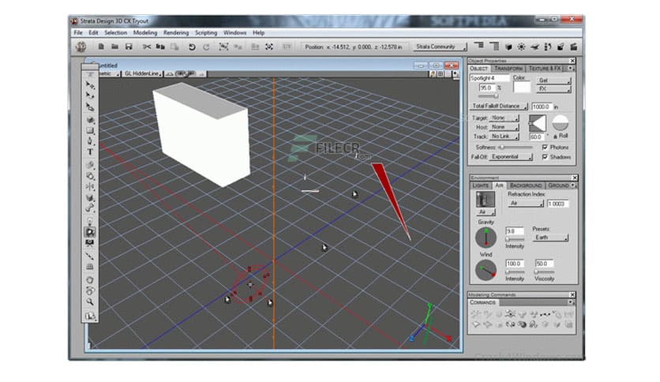Click the Redo arrow icon
Image resolution: width=660 pixels, height=382 pixels.
tap(206, 47)
